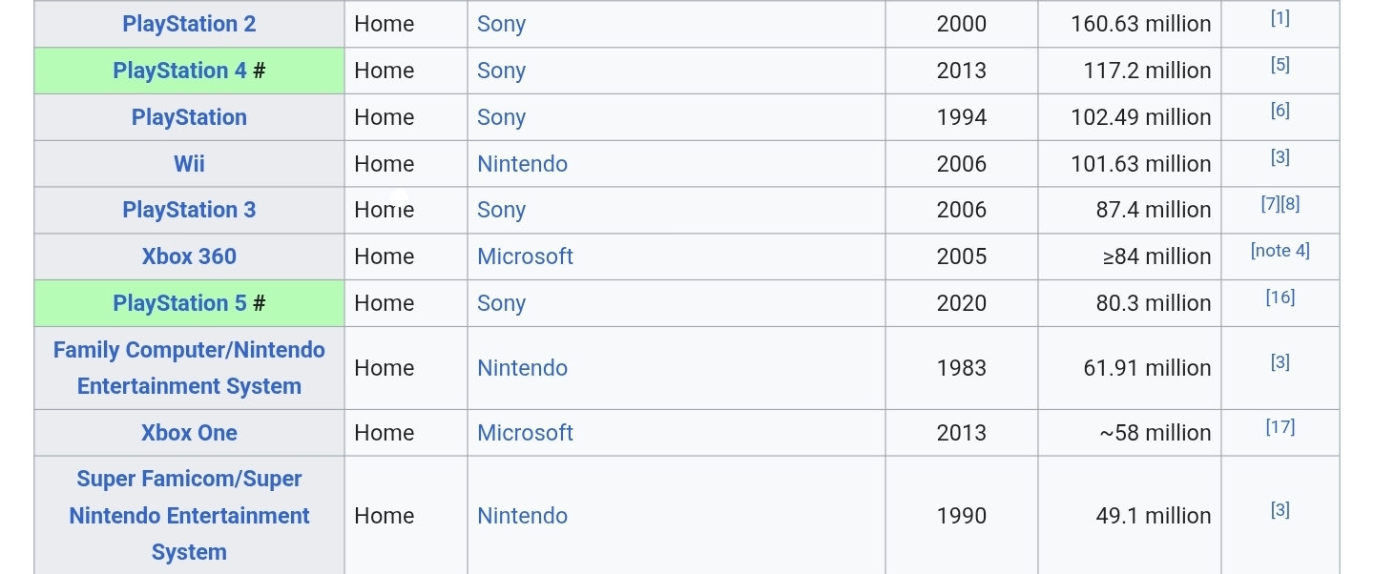This screenshot has width=1374, height=574.
Task: Click the Xbox One link
Action: pyautogui.click(x=189, y=433)
